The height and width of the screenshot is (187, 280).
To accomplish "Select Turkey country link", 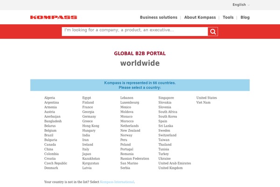I will click(164, 154).
